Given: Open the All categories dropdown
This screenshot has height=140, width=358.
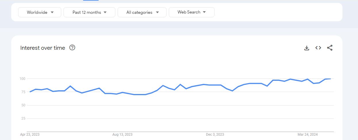Looking at the screenshot, I should (142, 12).
